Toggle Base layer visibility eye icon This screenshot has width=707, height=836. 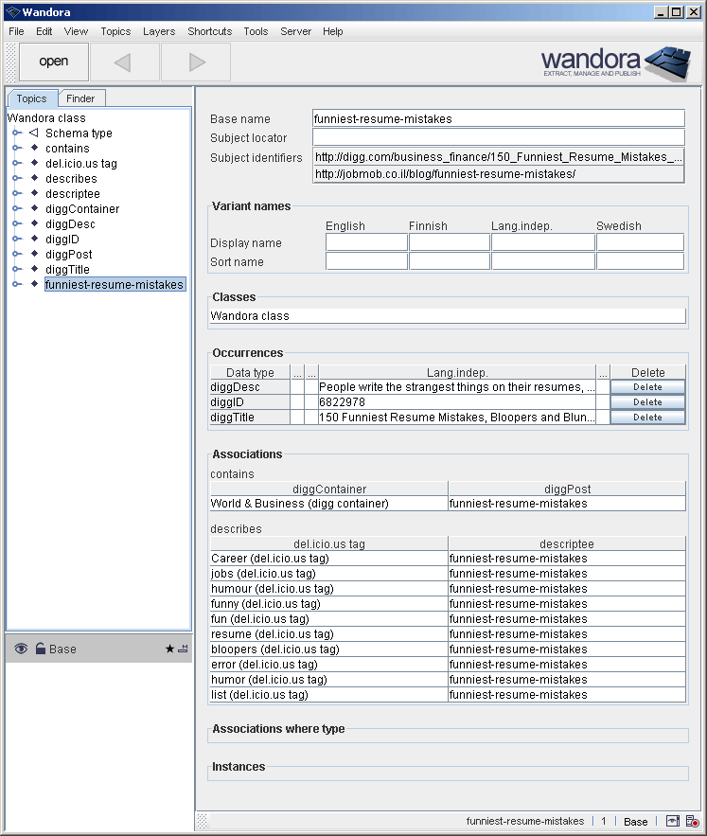click(21, 649)
